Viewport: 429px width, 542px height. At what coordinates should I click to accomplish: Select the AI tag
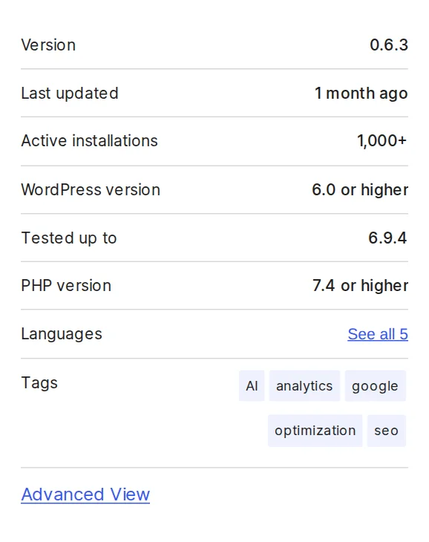[252, 386]
